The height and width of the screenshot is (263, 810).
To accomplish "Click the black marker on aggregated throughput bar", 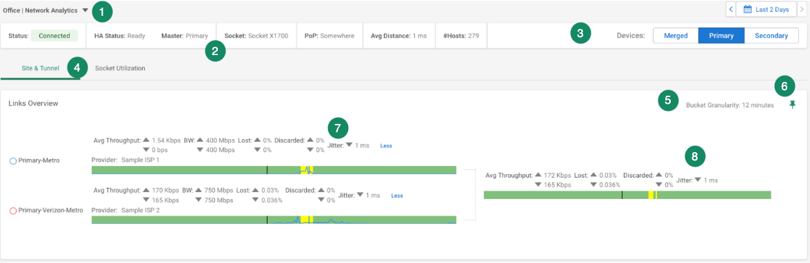I will point(622,195).
